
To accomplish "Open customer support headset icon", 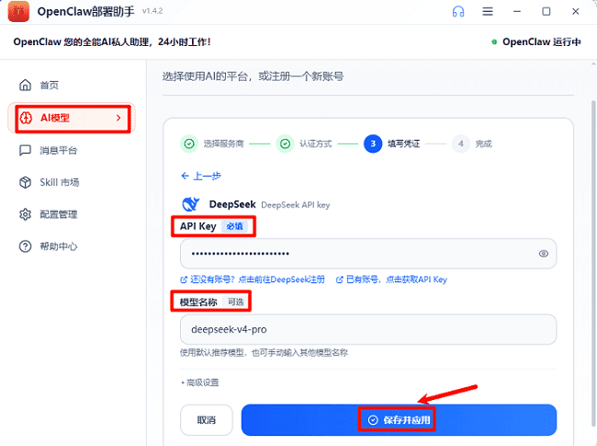I will pyautogui.click(x=458, y=11).
